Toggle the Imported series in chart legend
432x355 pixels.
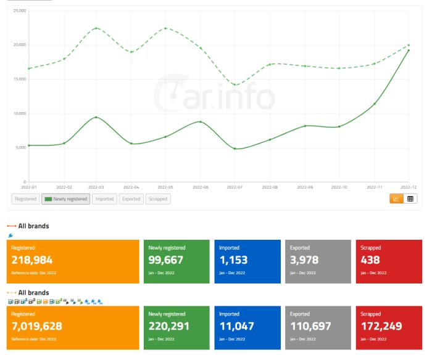pos(104,199)
